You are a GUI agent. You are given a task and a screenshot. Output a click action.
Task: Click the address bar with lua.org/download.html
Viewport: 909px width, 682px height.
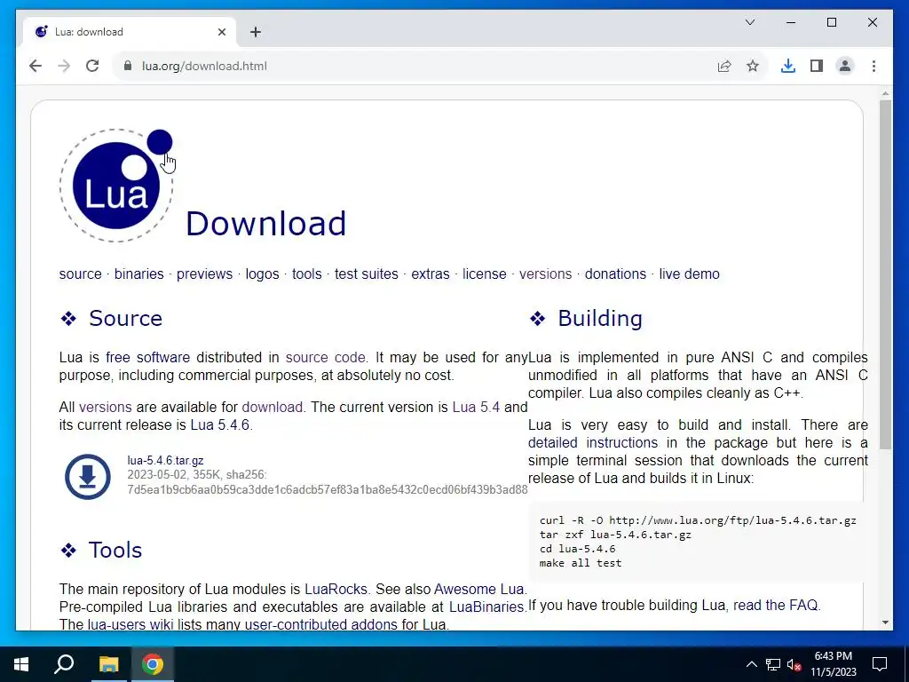tap(417, 66)
